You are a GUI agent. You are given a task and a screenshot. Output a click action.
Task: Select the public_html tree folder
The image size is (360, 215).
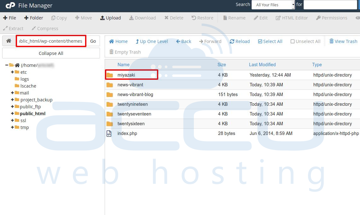(x=30, y=114)
